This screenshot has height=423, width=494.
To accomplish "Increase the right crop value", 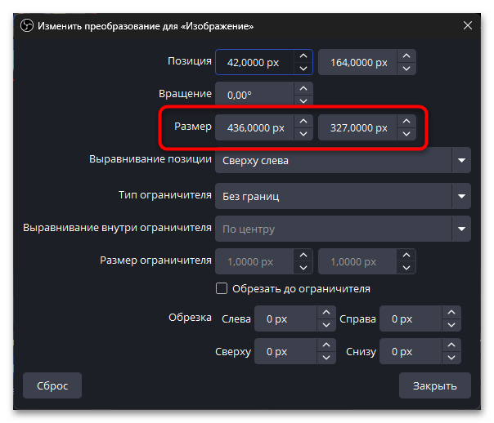I will (451, 312).
